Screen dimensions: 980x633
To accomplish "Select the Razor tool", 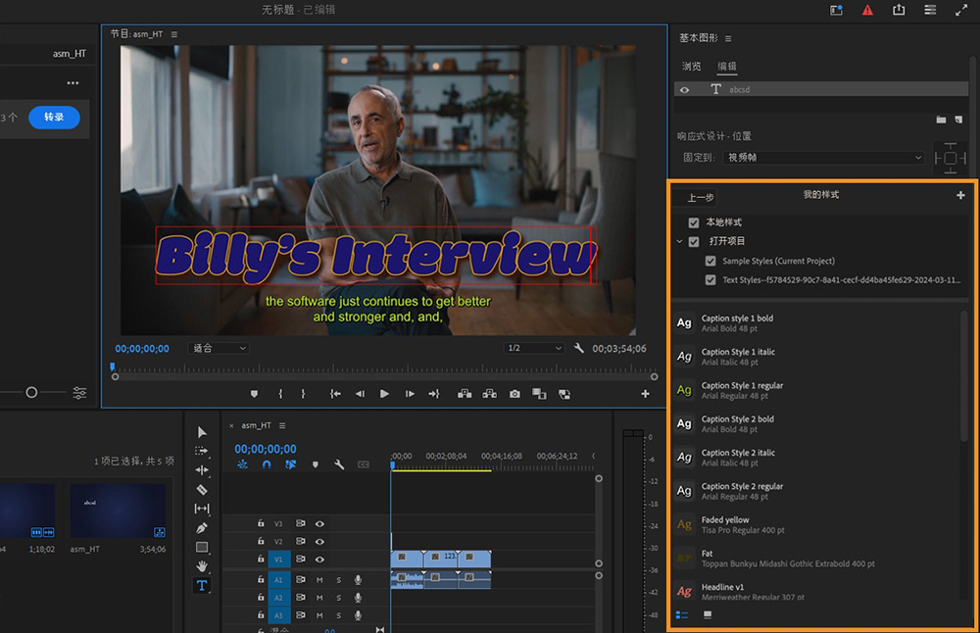I will pos(202,489).
